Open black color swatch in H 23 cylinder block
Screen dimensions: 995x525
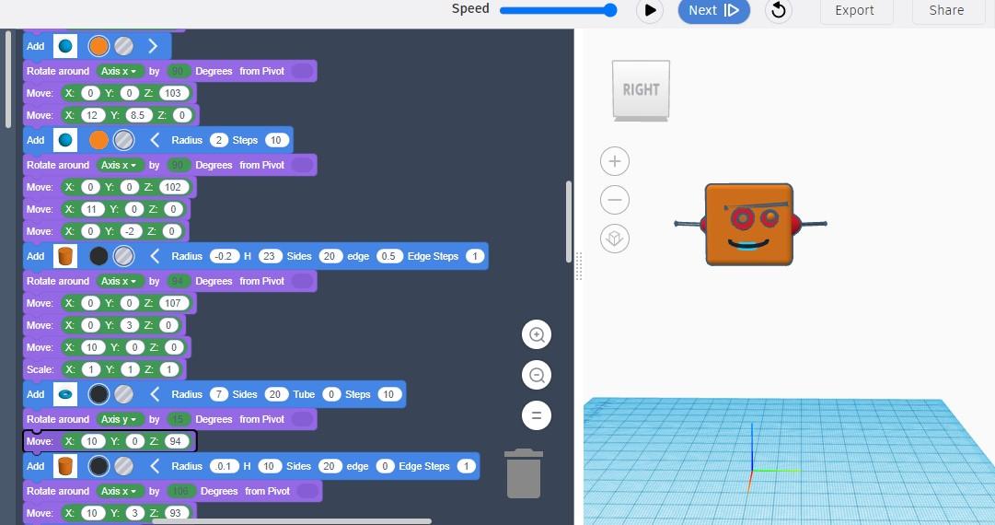(x=98, y=256)
